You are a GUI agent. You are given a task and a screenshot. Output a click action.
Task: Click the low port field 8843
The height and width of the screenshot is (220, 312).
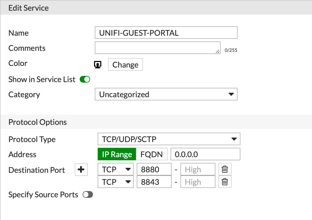tap(154, 182)
